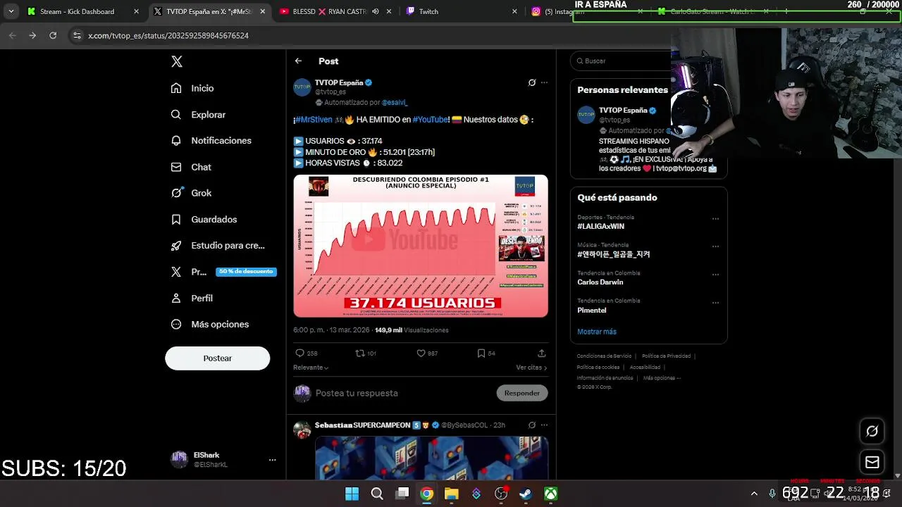Image resolution: width=902 pixels, height=507 pixels.
Task: Click Mostrar más in trends
Action: tap(597, 332)
